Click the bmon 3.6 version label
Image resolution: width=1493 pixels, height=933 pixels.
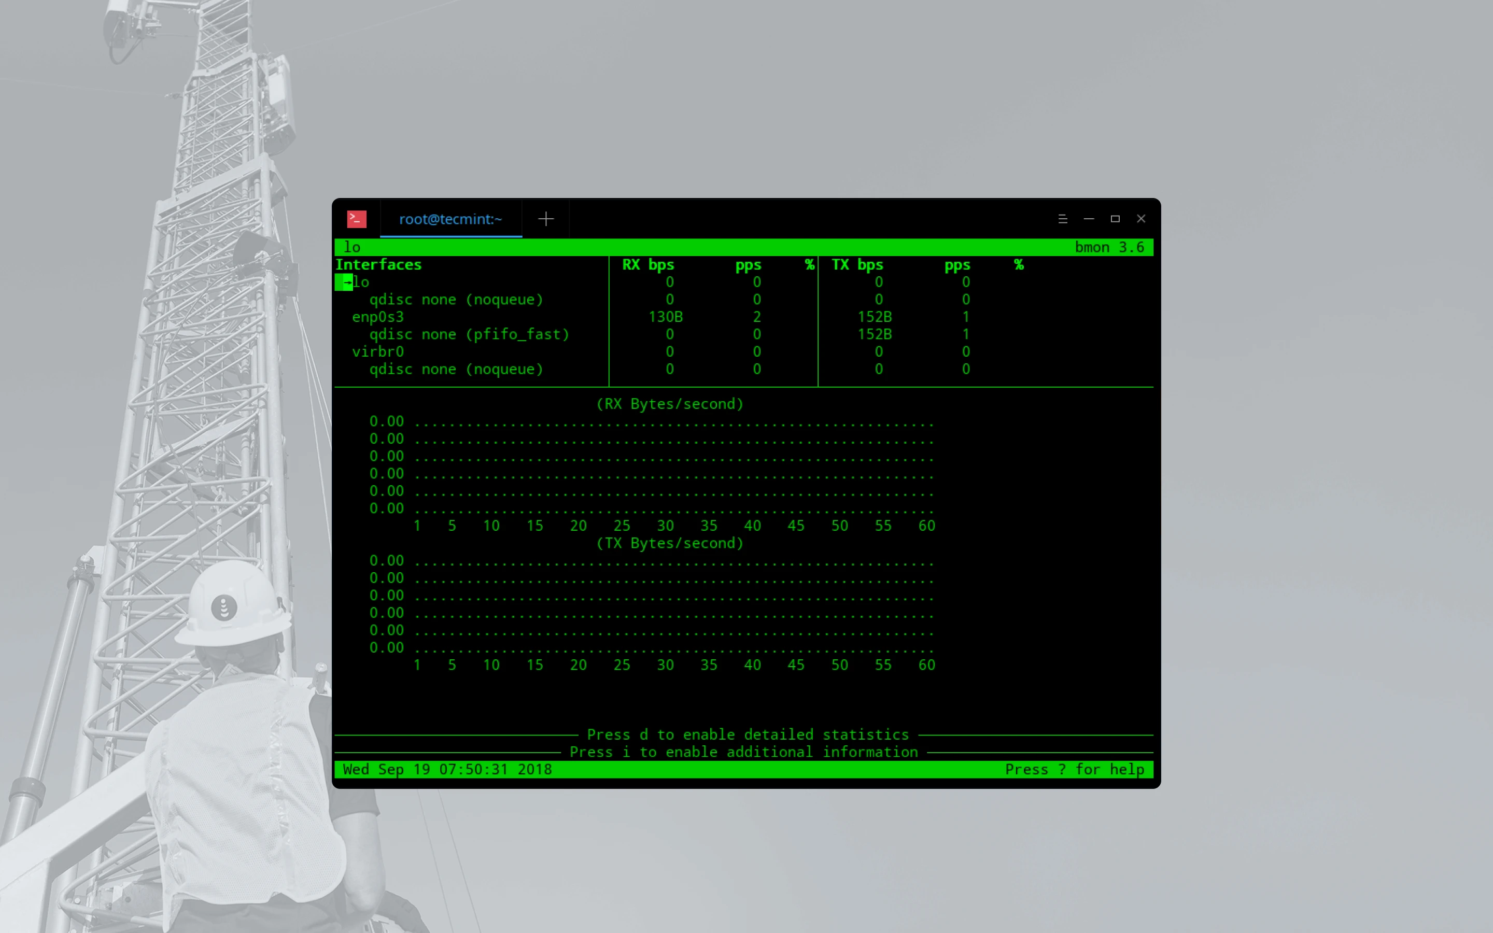pyautogui.click(x=1109, y=247)
